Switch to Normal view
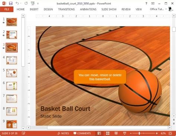The height and width of the screenshot is (136, 176). point(99,133)
